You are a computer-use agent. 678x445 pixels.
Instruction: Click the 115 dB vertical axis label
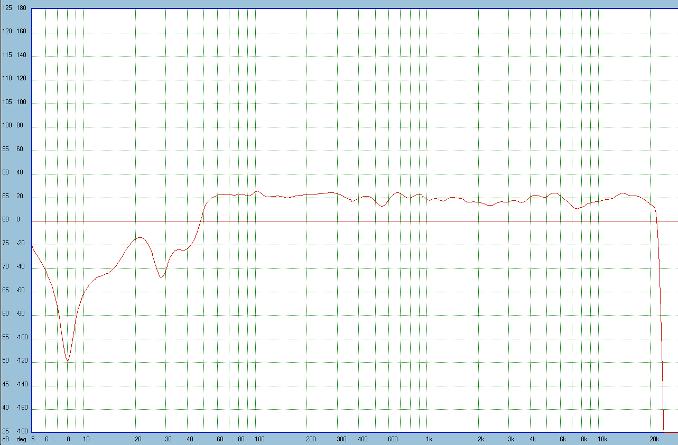coord(7,55)
